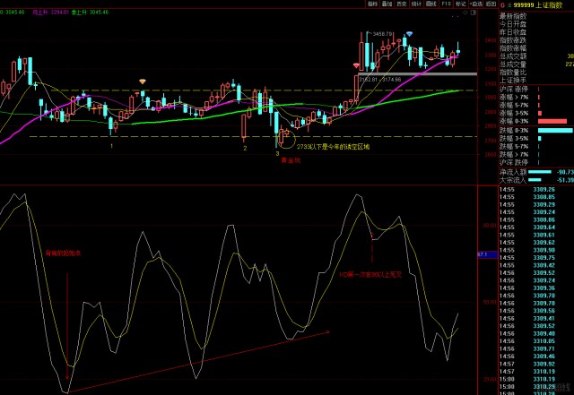Screen dimensions: 574x395
Task: Open F10 company information
Action: point(448,4)
